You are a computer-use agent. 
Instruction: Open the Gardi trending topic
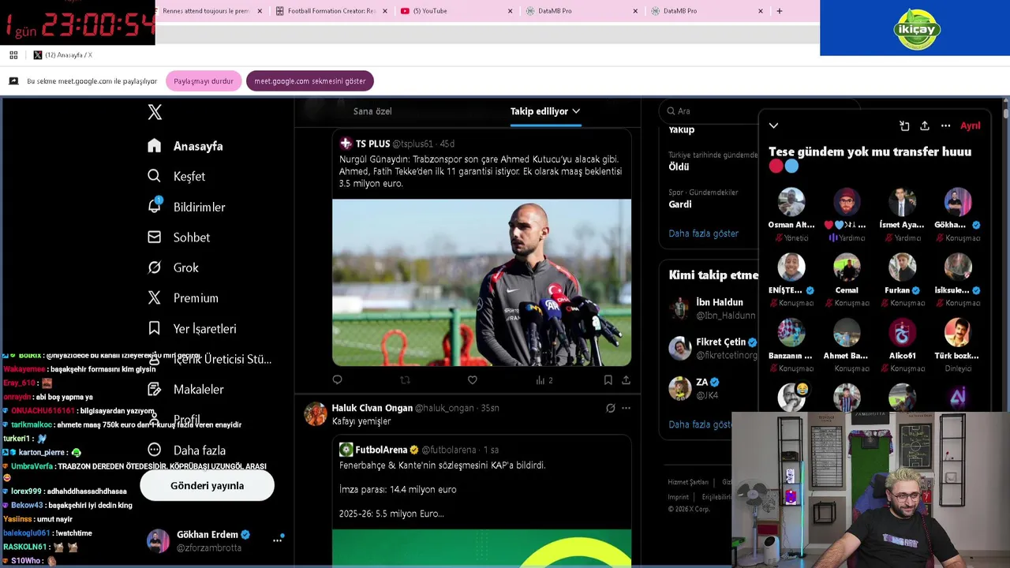pos(680,204)
